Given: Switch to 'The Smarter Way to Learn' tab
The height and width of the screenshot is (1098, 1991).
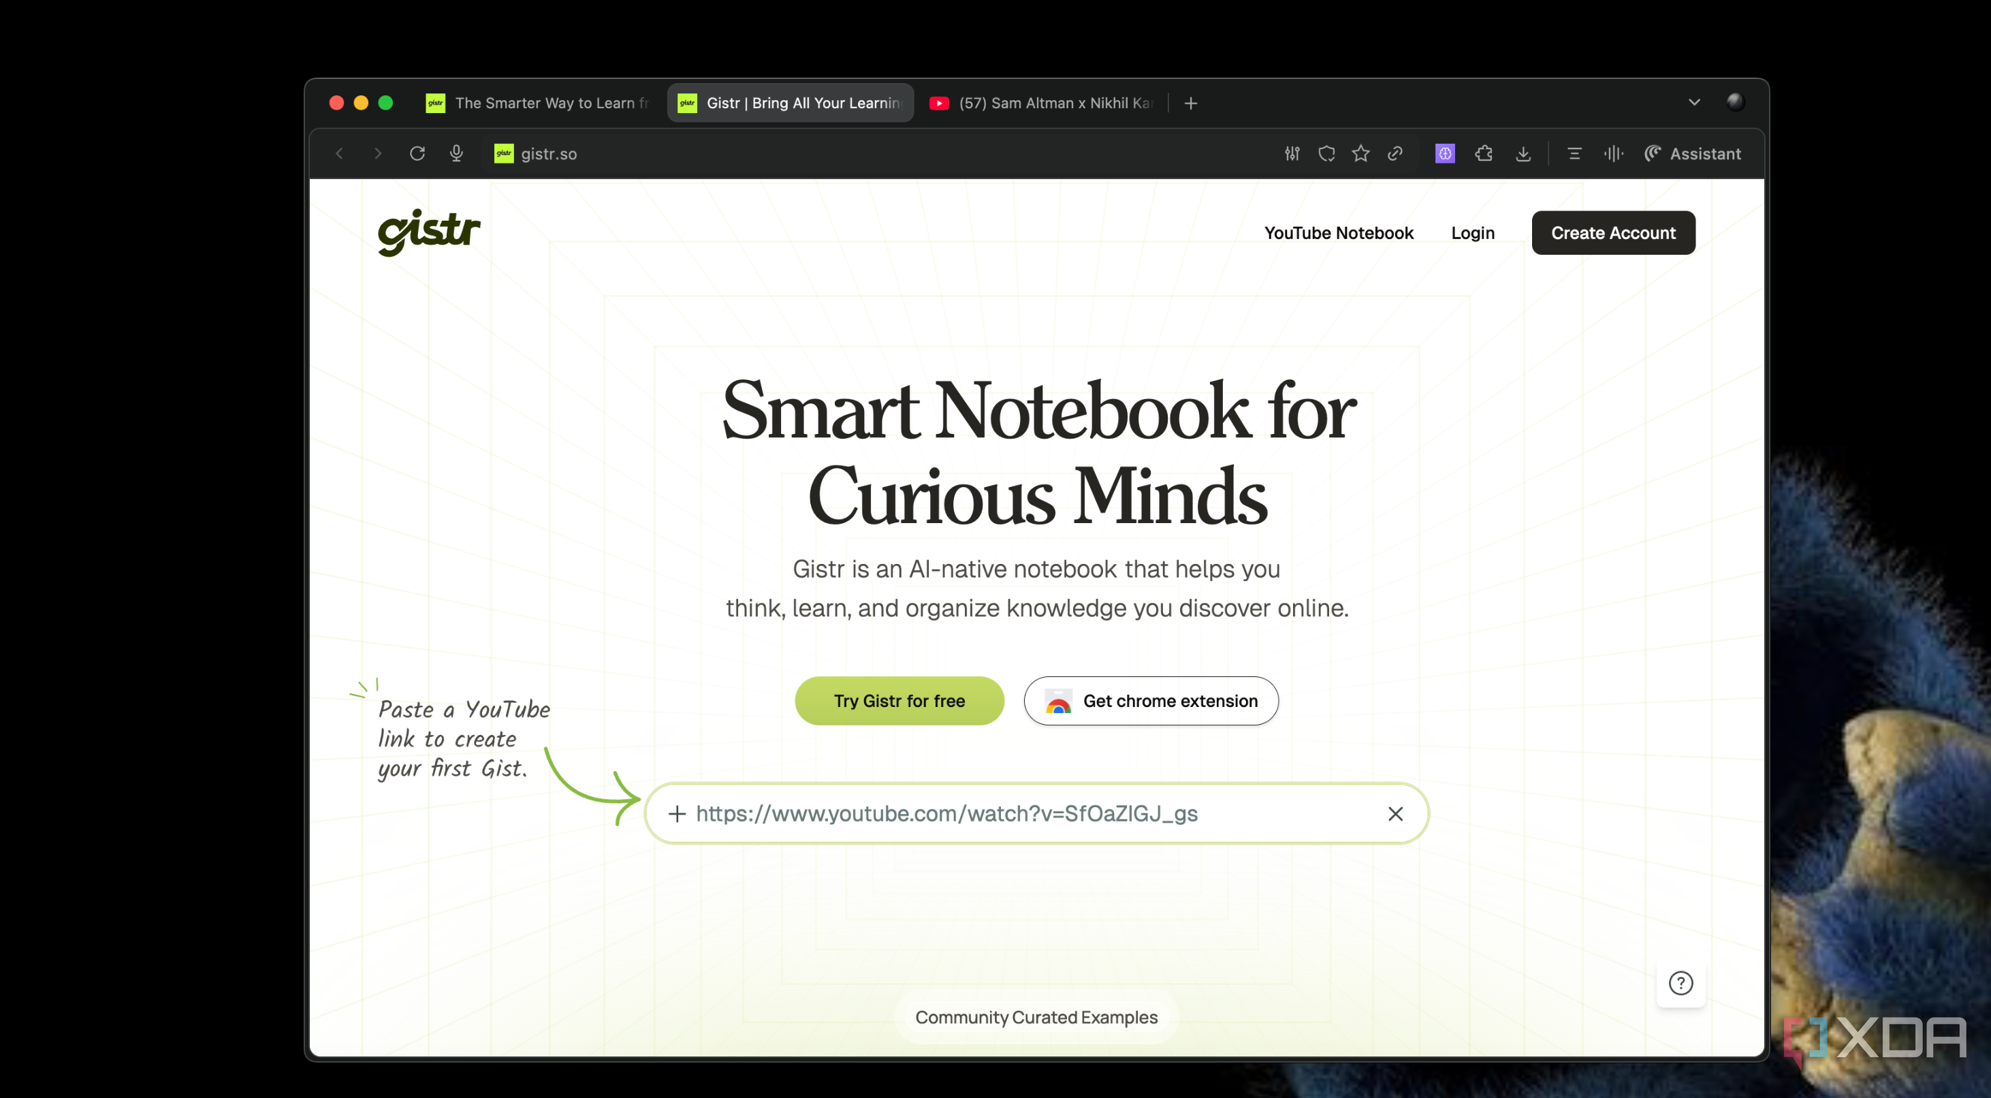Looking at the screenshot, I should pos(539,103).
